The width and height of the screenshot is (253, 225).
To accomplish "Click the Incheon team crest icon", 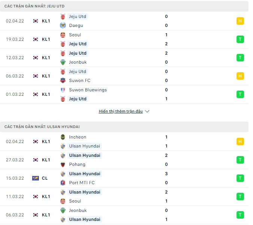I will click(x=63, y=137).
